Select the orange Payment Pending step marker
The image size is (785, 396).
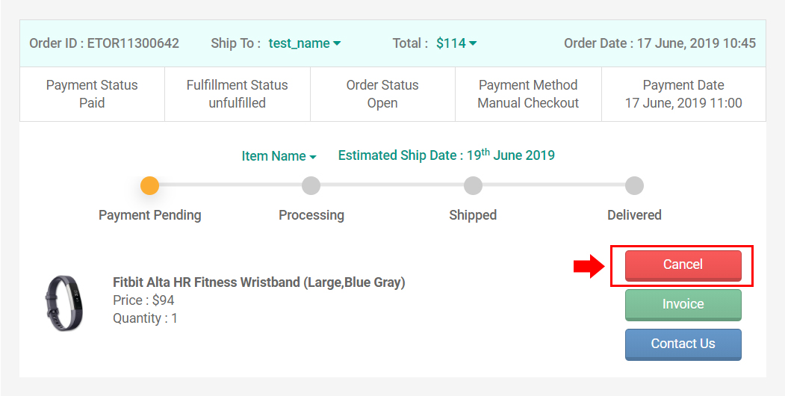pyautogui.click(x=150, y=185)
